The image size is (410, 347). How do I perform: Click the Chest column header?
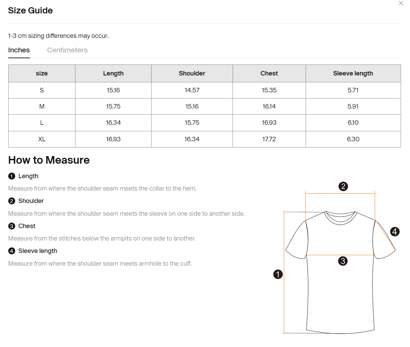[269, 73]
